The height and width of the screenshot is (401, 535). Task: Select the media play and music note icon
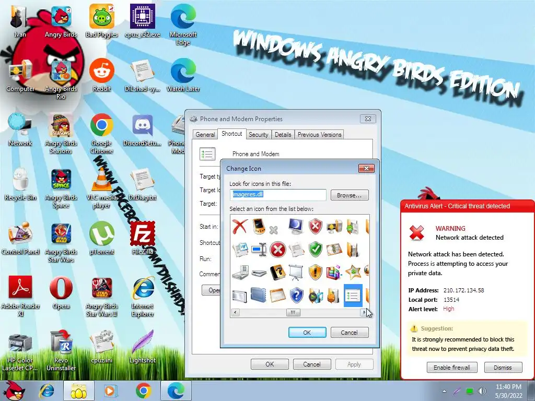pyautogui.click(x=315, y=296)
